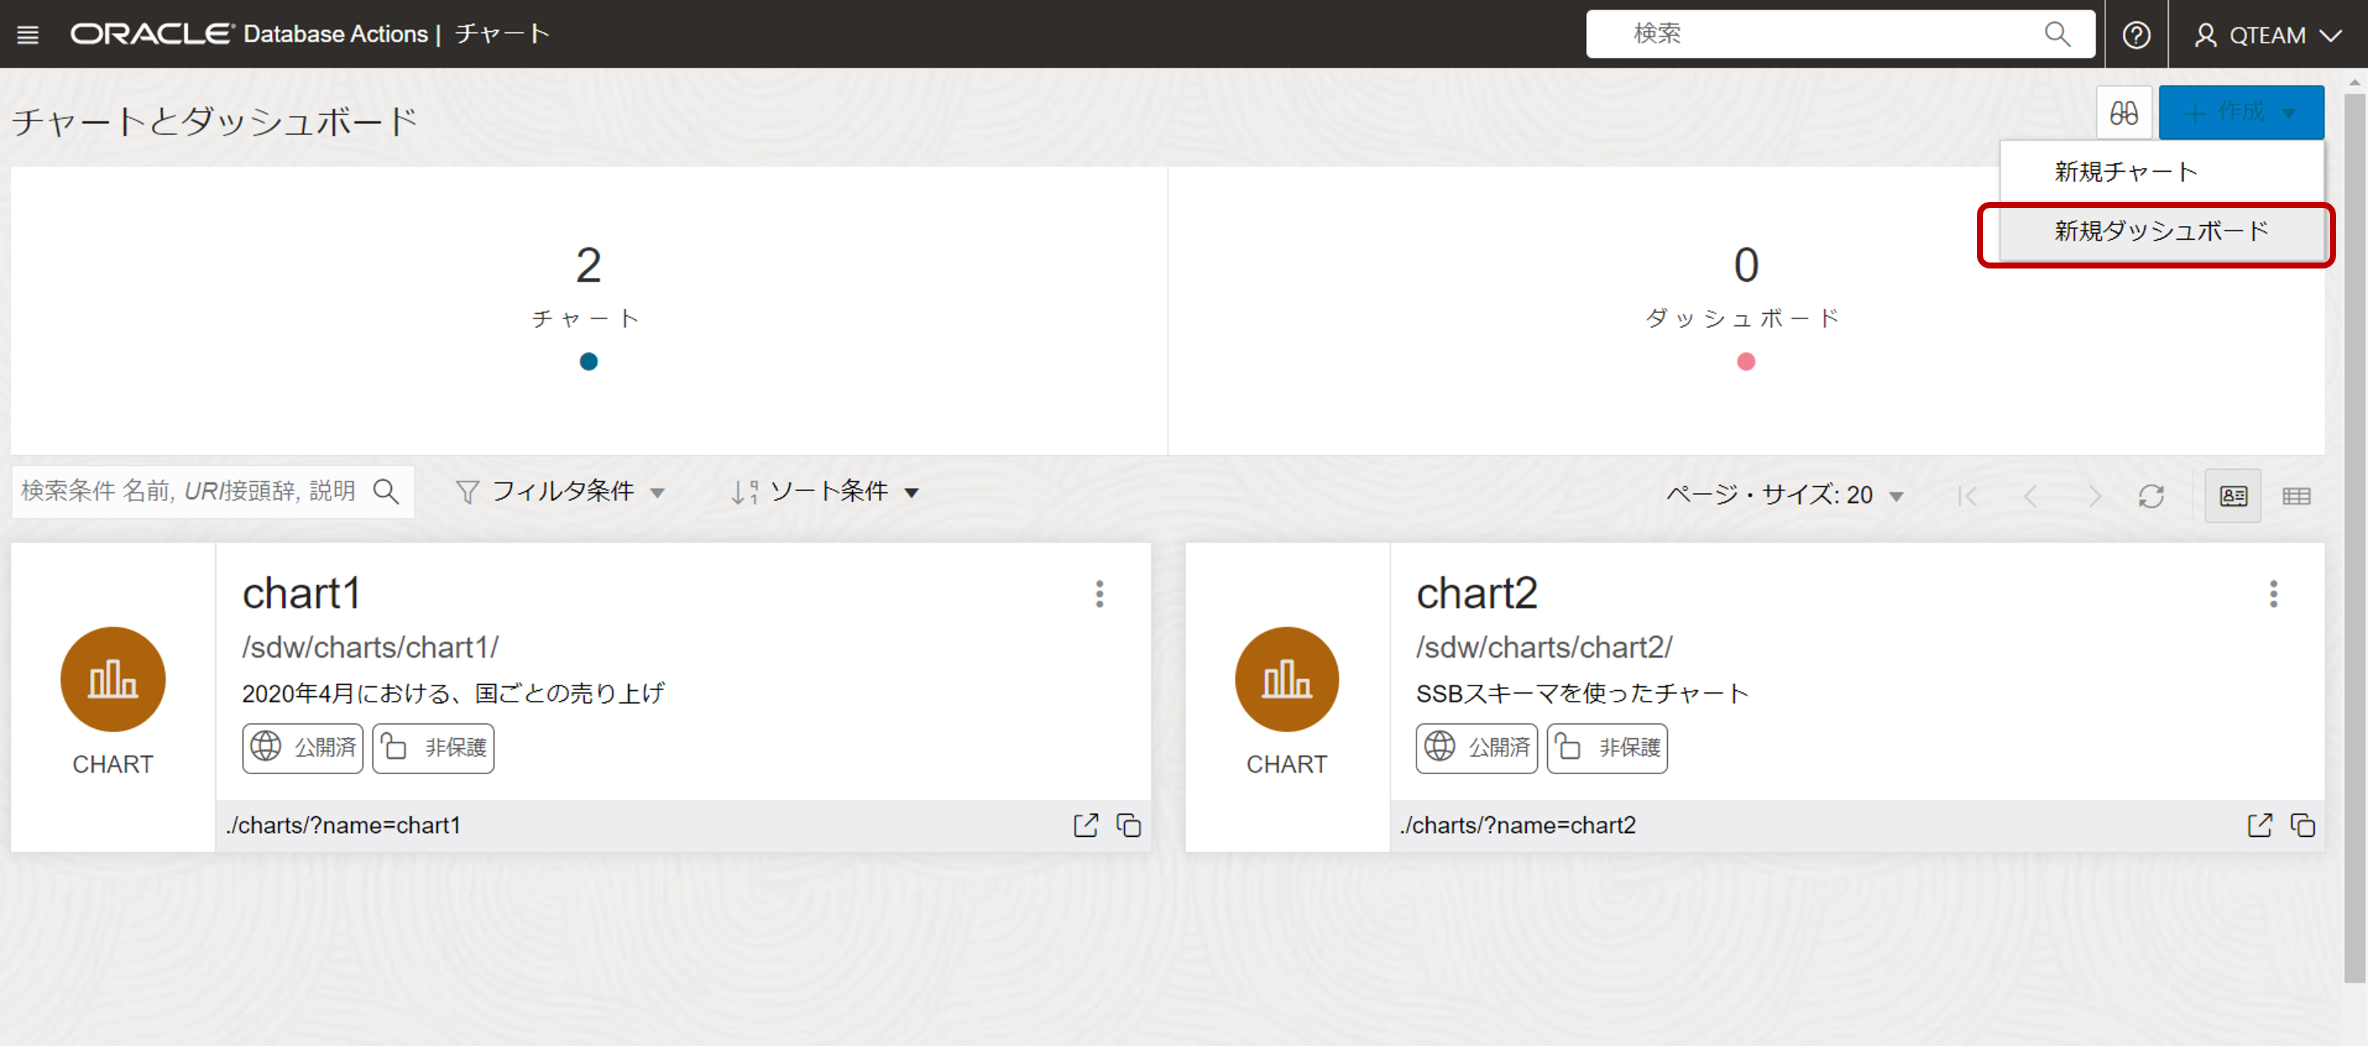Open the find charts binoculars icon
Screen dimensions: 2368x1046
click(x=2123, y=112)
